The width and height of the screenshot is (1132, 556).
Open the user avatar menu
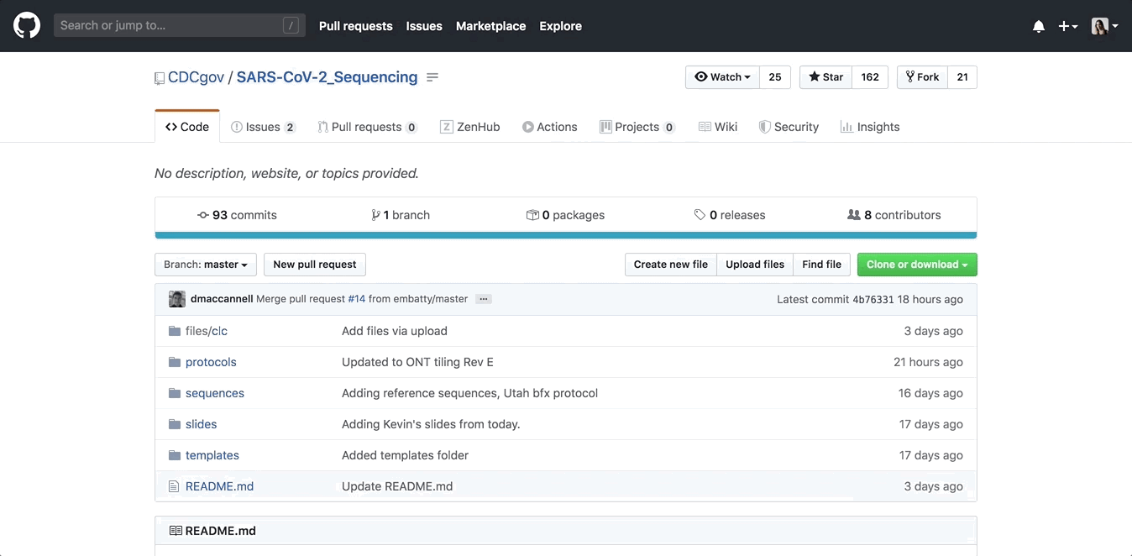(1104, 26)
